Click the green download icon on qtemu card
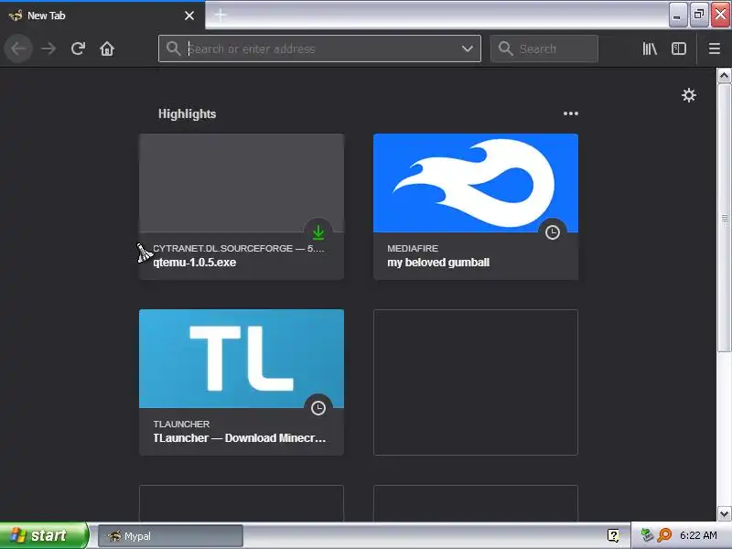The width and height of the screenshot is (732, 549). pos(318,232)
